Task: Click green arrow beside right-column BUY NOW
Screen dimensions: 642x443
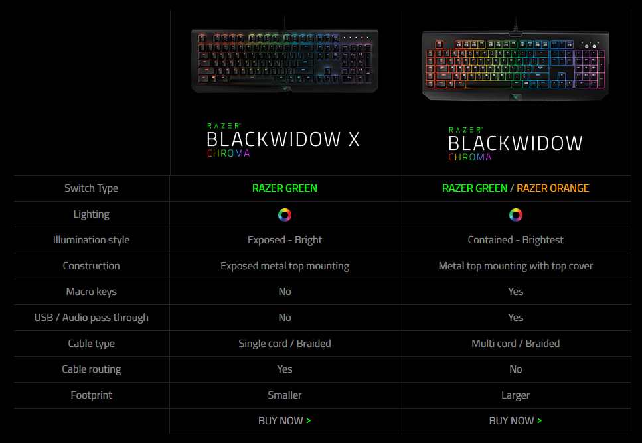Action: click(540, 421)
